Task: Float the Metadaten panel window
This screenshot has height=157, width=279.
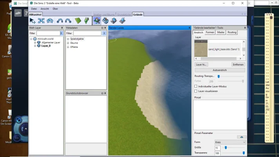Action: (102, 28)
